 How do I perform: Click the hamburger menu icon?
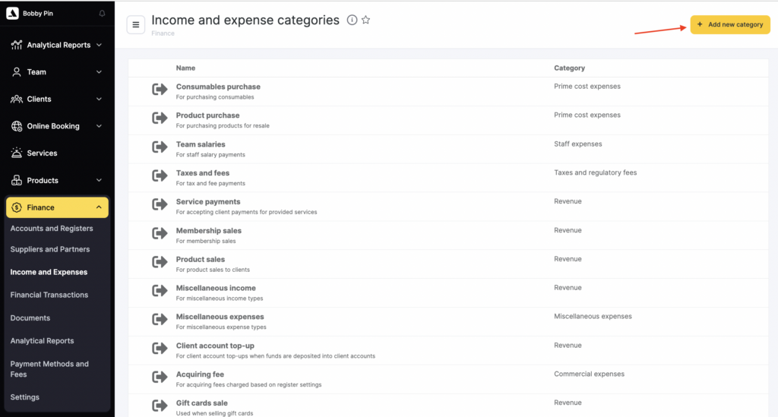point(136,24)
